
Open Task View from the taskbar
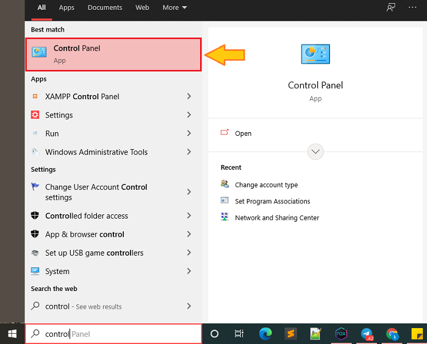(239, 334)
